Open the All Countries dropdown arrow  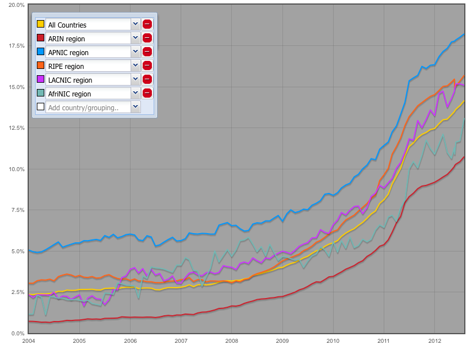pyautogui.click(x=135, y=24)
